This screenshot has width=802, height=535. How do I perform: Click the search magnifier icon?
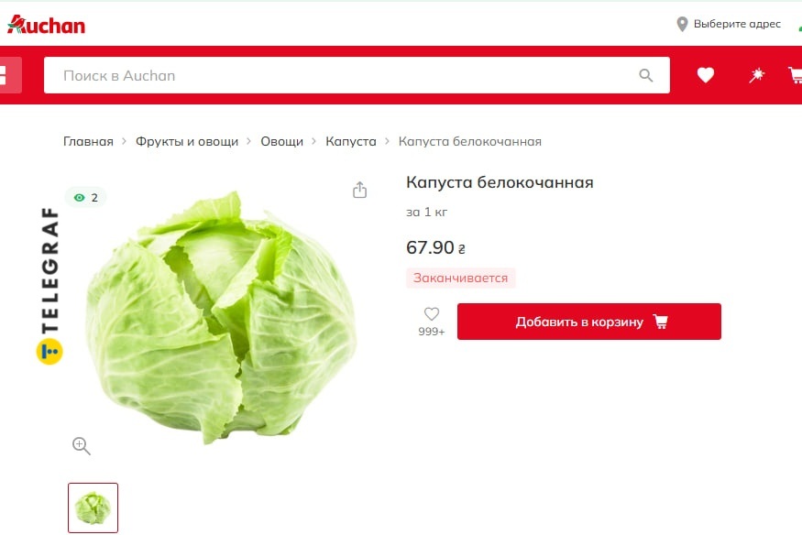[x=646, y=76]
